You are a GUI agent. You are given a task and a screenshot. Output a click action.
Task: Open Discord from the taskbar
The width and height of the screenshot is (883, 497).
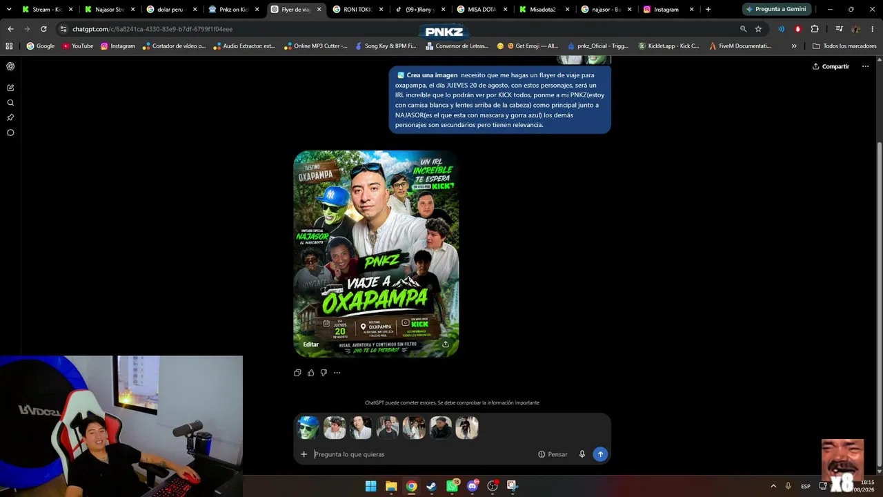pos(473,486)
